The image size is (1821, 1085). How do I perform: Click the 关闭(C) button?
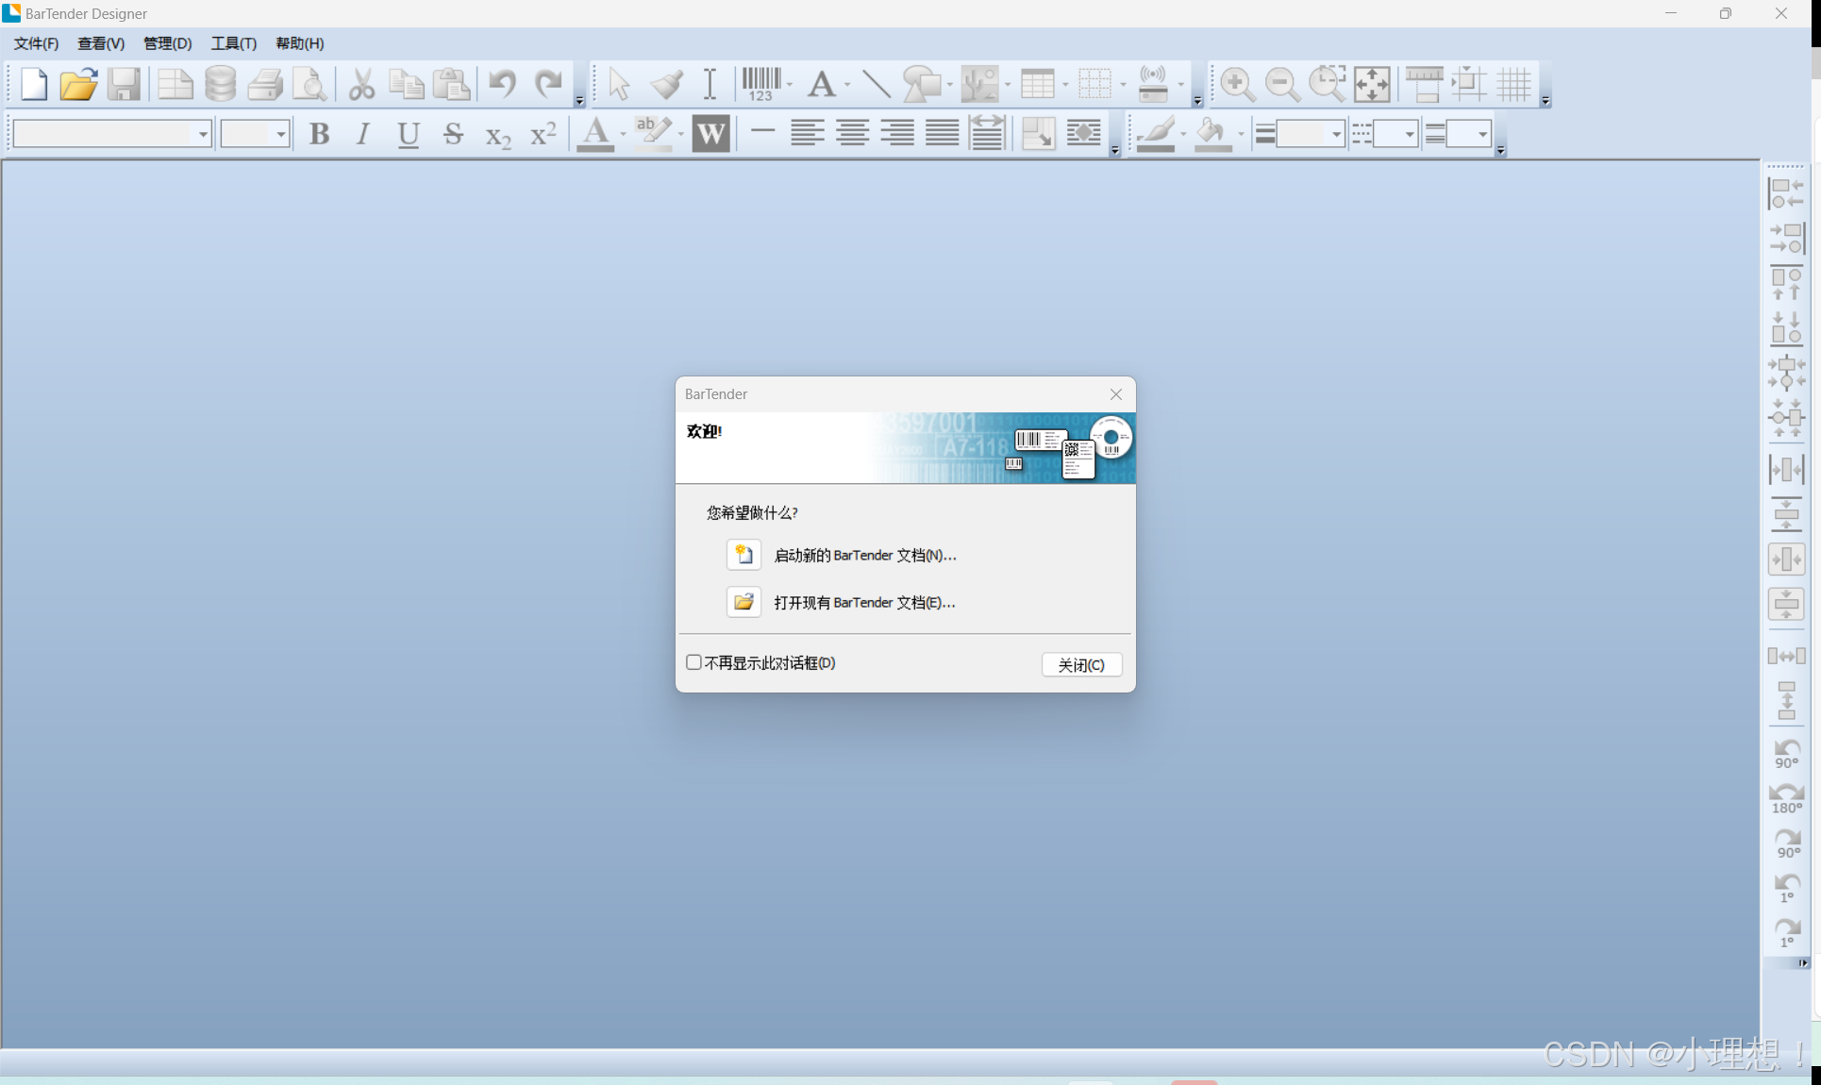[1081, 664]
